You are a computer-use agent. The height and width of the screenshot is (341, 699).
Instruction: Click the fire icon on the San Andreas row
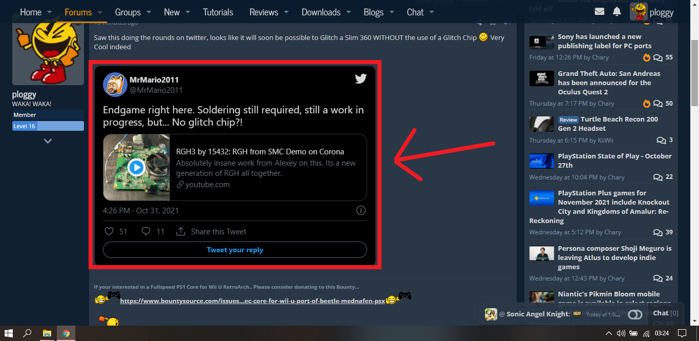click(647, 103)
